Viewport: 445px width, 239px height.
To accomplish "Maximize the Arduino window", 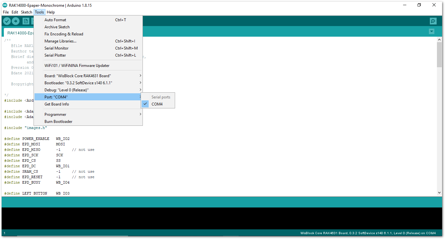I will [x=419, y=5].
